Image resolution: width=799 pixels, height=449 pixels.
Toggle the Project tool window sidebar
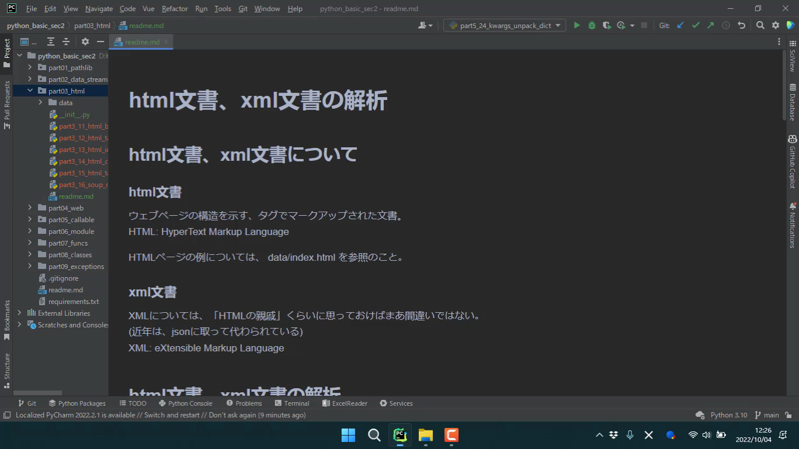click(x=7, y=53)
